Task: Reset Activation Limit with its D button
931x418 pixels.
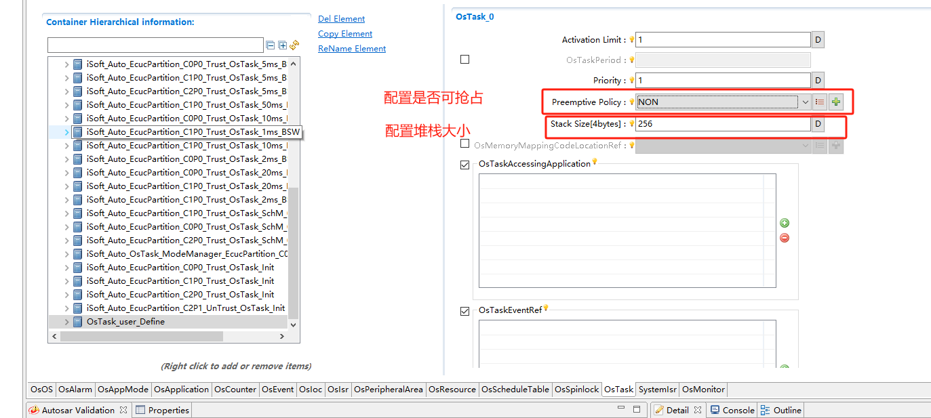Action: (818, 40)
